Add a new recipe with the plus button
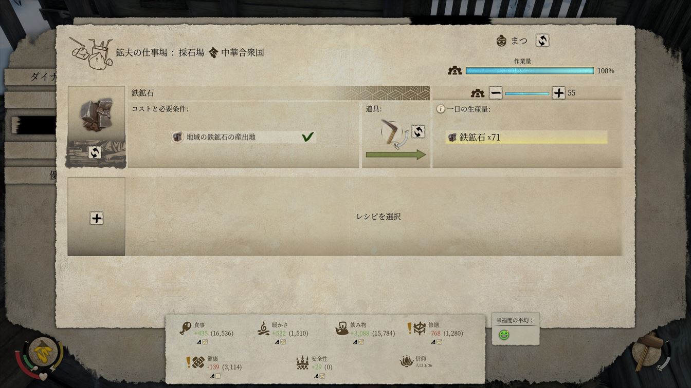 [97, 218]
